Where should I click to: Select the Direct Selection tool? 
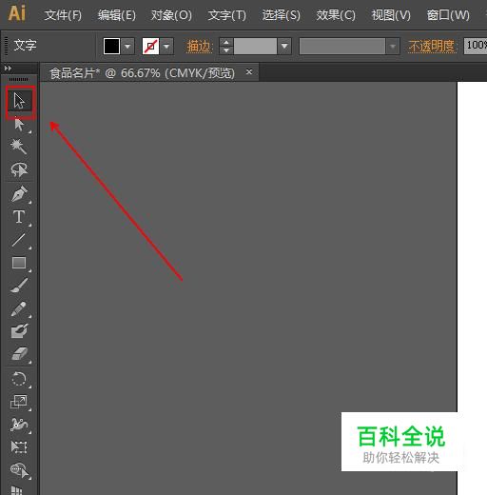19,125
